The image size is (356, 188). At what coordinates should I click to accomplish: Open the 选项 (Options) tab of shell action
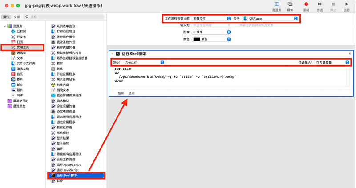click(132, 93)
